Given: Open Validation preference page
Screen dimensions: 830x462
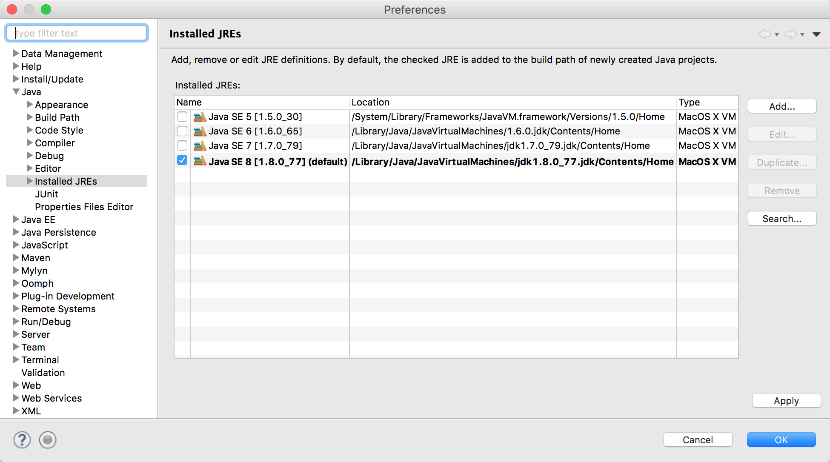Looking at the screenshot, I should click(x=43, y=373).
